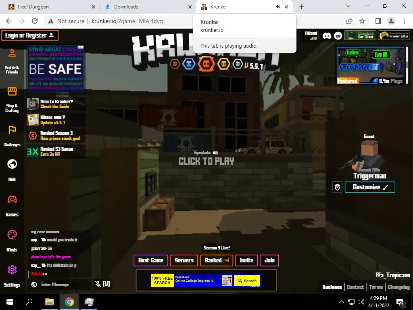This screenshot has width=413, height=310.
Task: Click the yellow Search ad button
Action: pyautogui.click(x=247, y=281)
